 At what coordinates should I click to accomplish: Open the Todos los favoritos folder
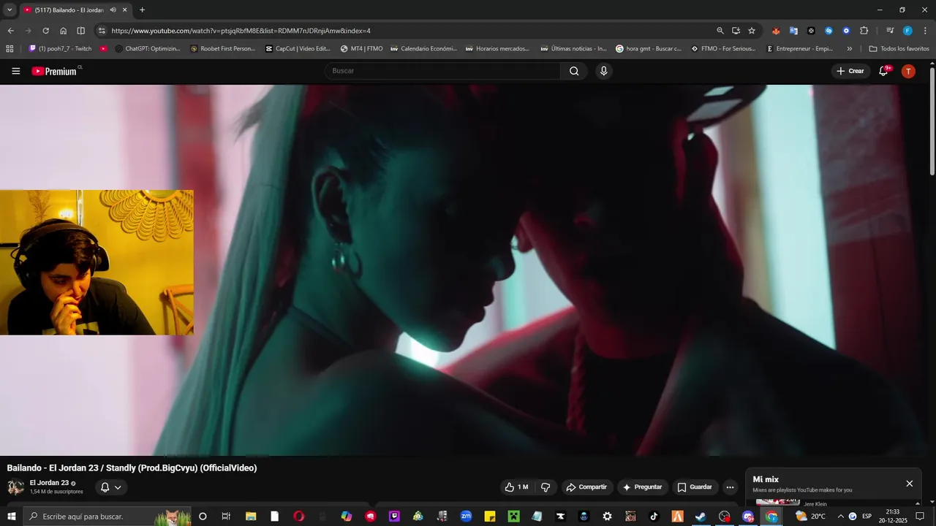[x=899, y=49]
